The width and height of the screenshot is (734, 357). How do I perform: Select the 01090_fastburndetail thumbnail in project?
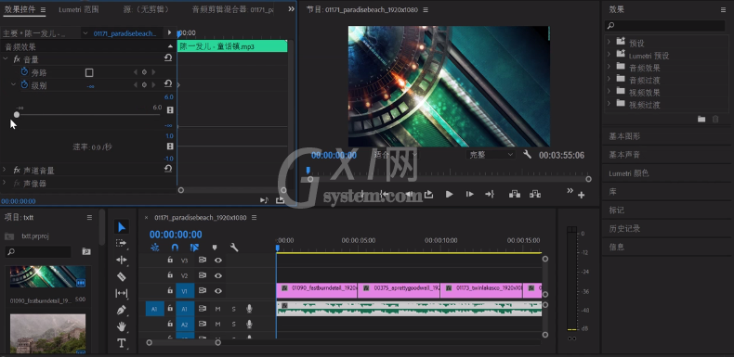48,276
